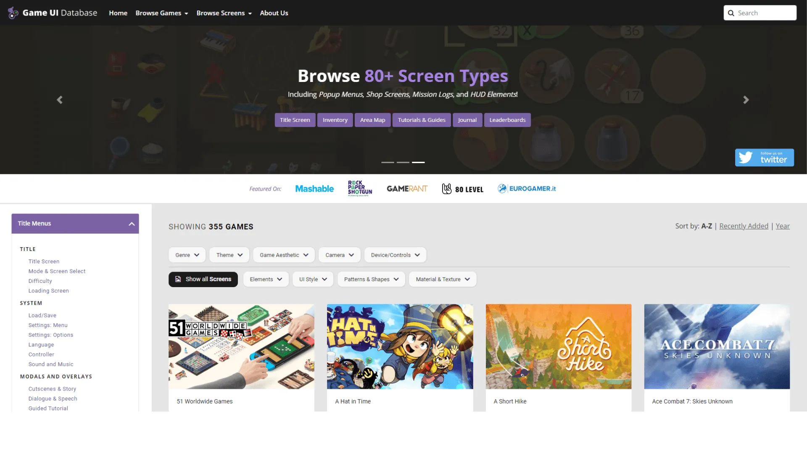Select Title Screen in sidebar list

(x=44, y=261)
